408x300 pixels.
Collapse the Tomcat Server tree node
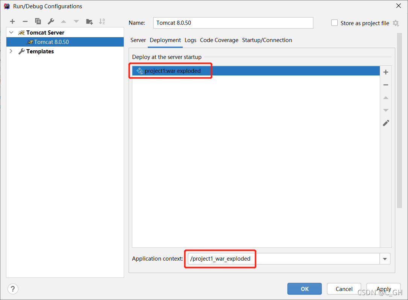coord(11,32)
